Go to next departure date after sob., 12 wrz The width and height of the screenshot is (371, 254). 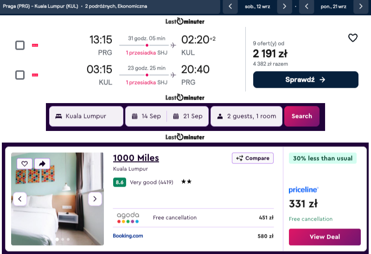[284, 7]
